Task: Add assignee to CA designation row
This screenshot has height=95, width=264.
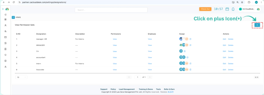Action: [x=185, y=51]
